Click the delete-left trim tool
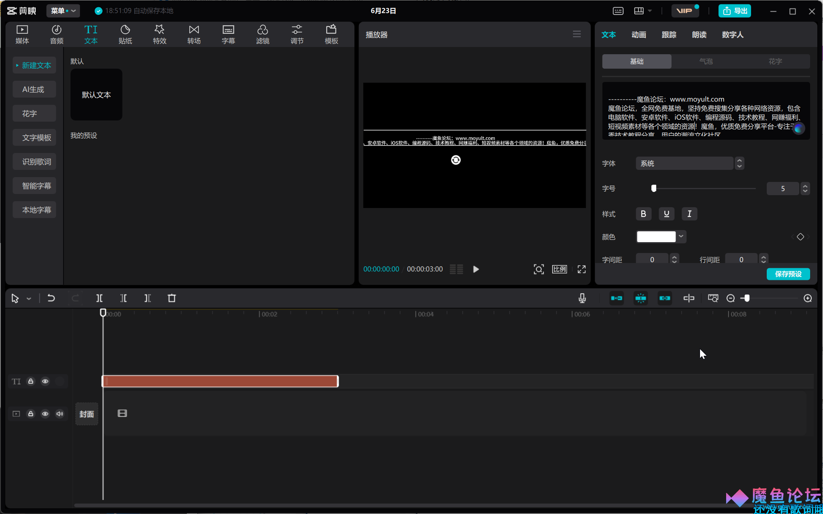This screenshot has height=514, width=823. click(123, 298)
